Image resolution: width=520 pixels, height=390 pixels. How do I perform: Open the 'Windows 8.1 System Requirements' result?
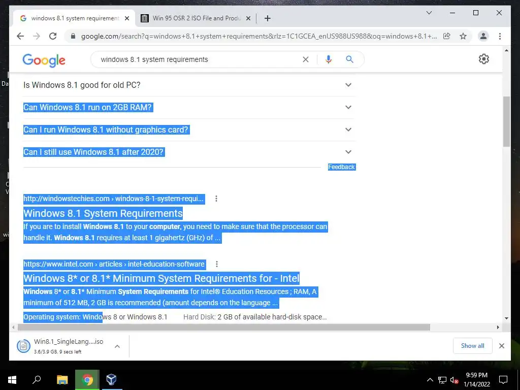tap(103, 213)
